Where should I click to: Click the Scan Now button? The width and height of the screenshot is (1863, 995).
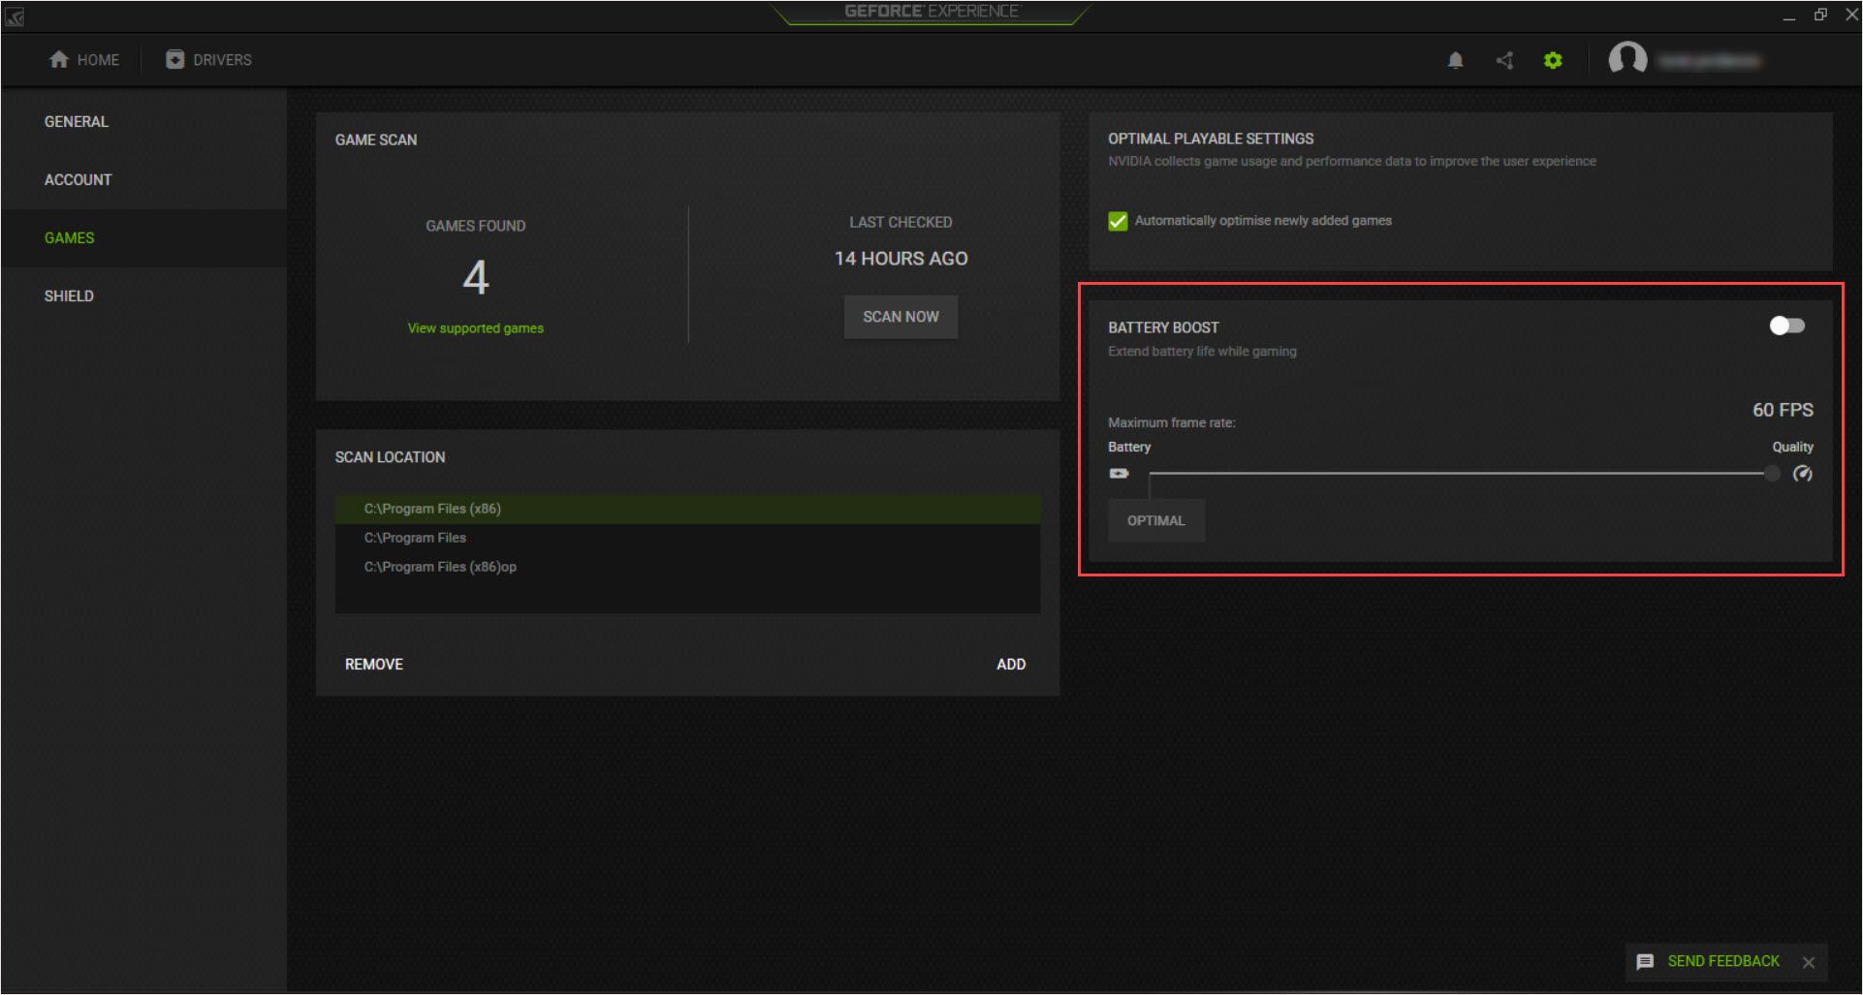coord(900,317)
